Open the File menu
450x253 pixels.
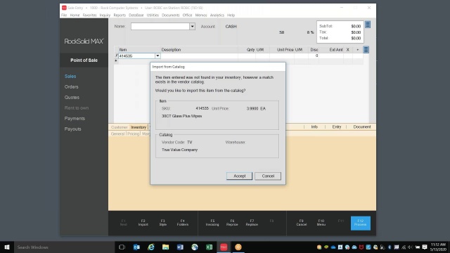click(x=64, y=15)
